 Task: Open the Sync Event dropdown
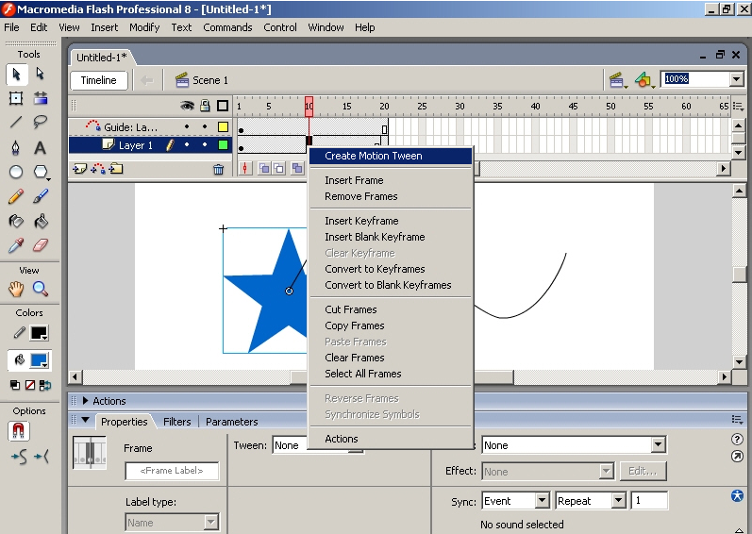542,501
